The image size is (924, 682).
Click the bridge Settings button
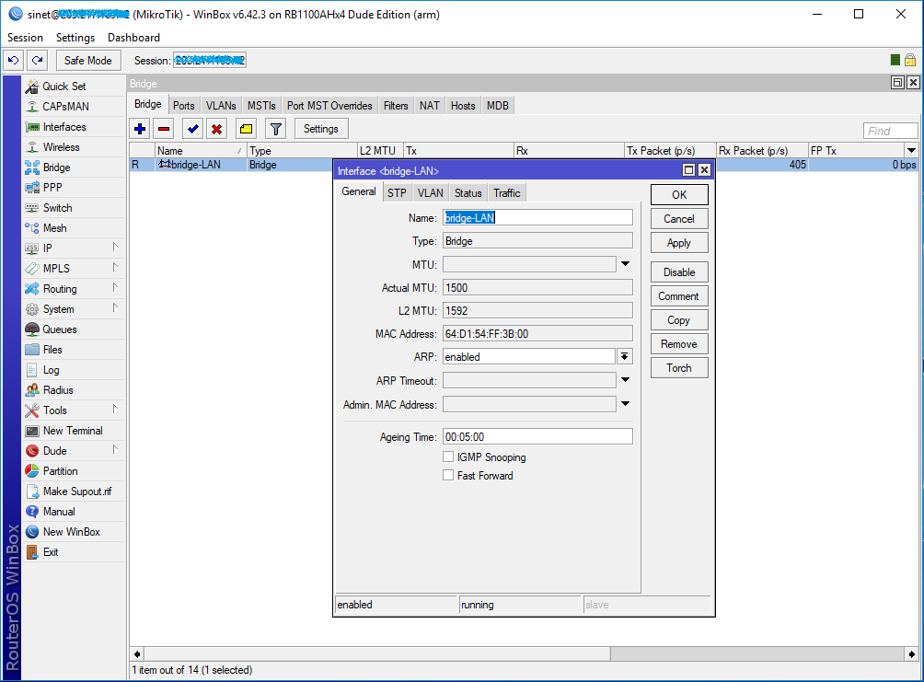(321, 129)
